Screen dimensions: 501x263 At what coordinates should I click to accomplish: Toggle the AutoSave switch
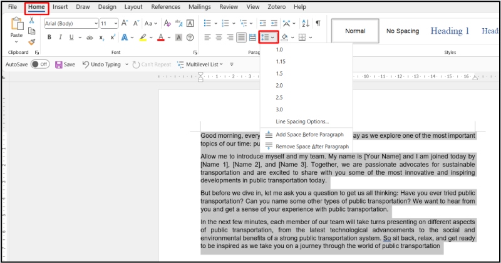[x=40, y=64]
